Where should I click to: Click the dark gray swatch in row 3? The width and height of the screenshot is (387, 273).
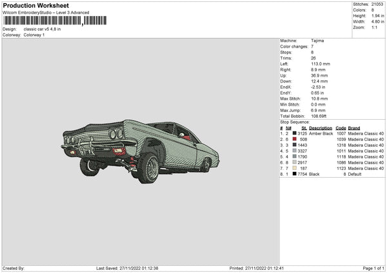pos(295,145)
